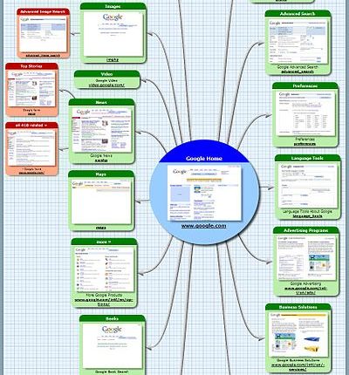Open the Advertising Programs page thumbnail

(306, 258)
